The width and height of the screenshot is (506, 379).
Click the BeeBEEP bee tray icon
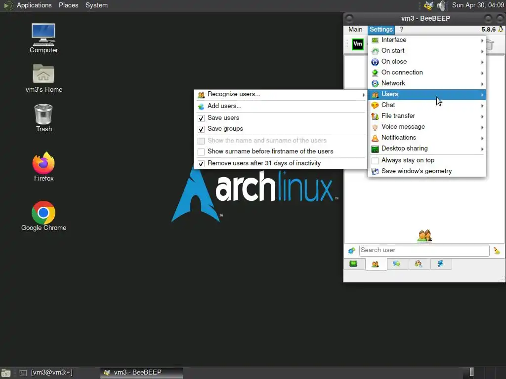tap(428, 5)
